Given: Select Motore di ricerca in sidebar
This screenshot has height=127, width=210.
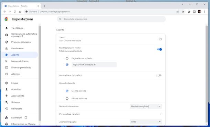Looking at the screenshot, I should click(20, 61).
